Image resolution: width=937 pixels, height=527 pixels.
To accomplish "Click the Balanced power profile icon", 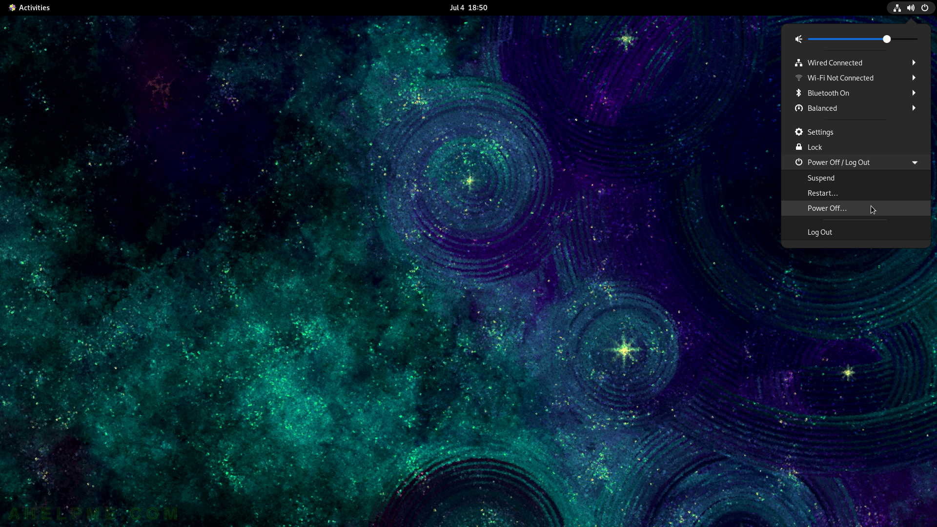I will coord(798,108).
